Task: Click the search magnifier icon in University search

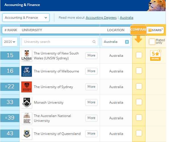Action: (94, 42)
